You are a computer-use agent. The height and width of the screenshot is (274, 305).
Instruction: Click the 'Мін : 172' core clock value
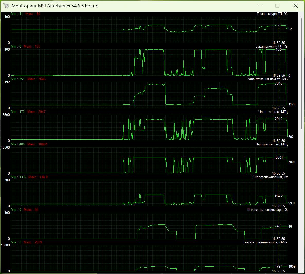[18, 112]
